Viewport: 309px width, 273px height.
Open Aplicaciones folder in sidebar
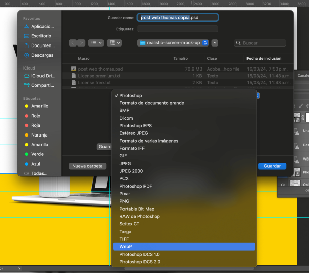coord(42,26)
